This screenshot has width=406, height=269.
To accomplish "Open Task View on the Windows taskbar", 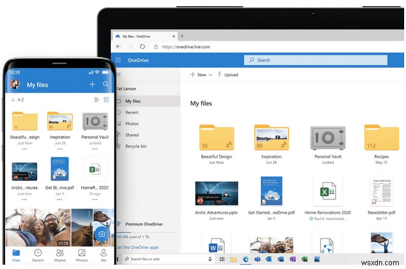I will tap(222, 259).
